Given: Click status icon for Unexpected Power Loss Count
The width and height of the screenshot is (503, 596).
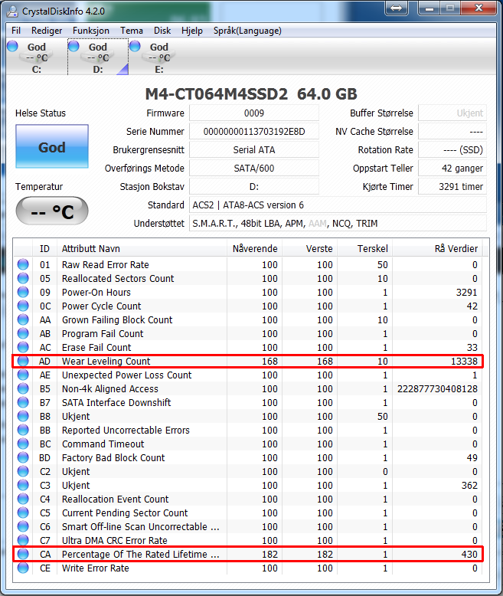Looking at the screenshot, I should click(23, 375).
